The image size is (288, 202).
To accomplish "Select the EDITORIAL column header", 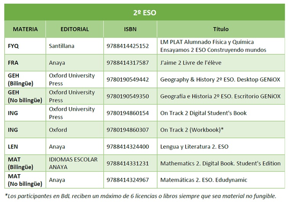I will [x=75, y=29].
